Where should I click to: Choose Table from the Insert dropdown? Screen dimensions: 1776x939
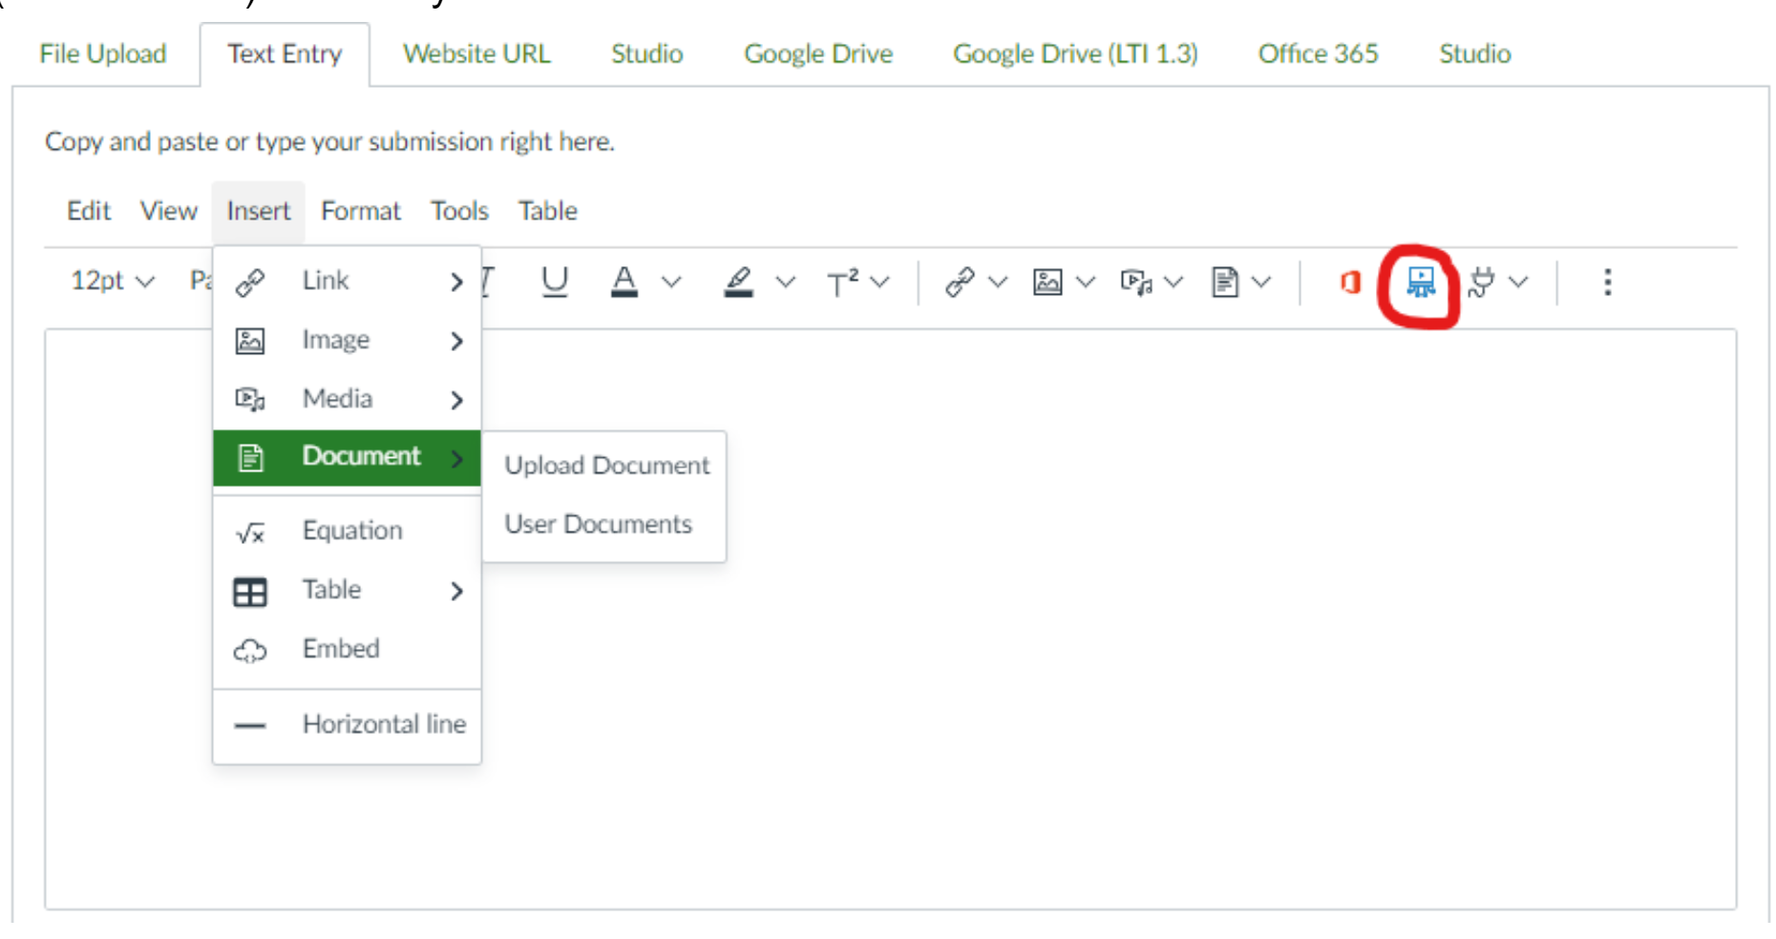tap(348, 590)
